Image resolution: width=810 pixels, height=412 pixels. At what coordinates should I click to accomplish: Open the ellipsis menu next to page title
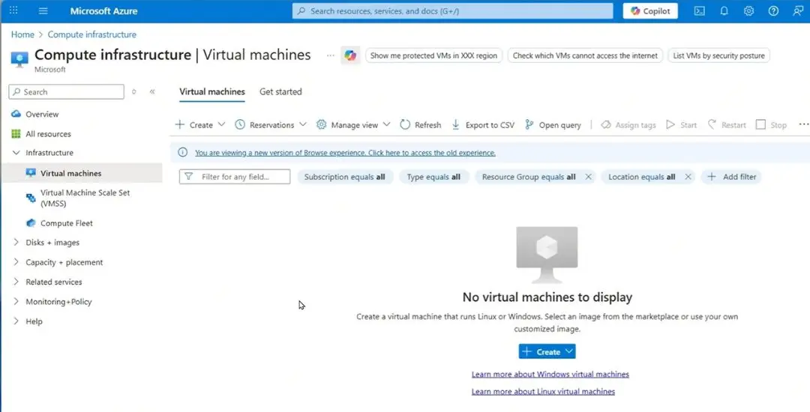(331, 55)
